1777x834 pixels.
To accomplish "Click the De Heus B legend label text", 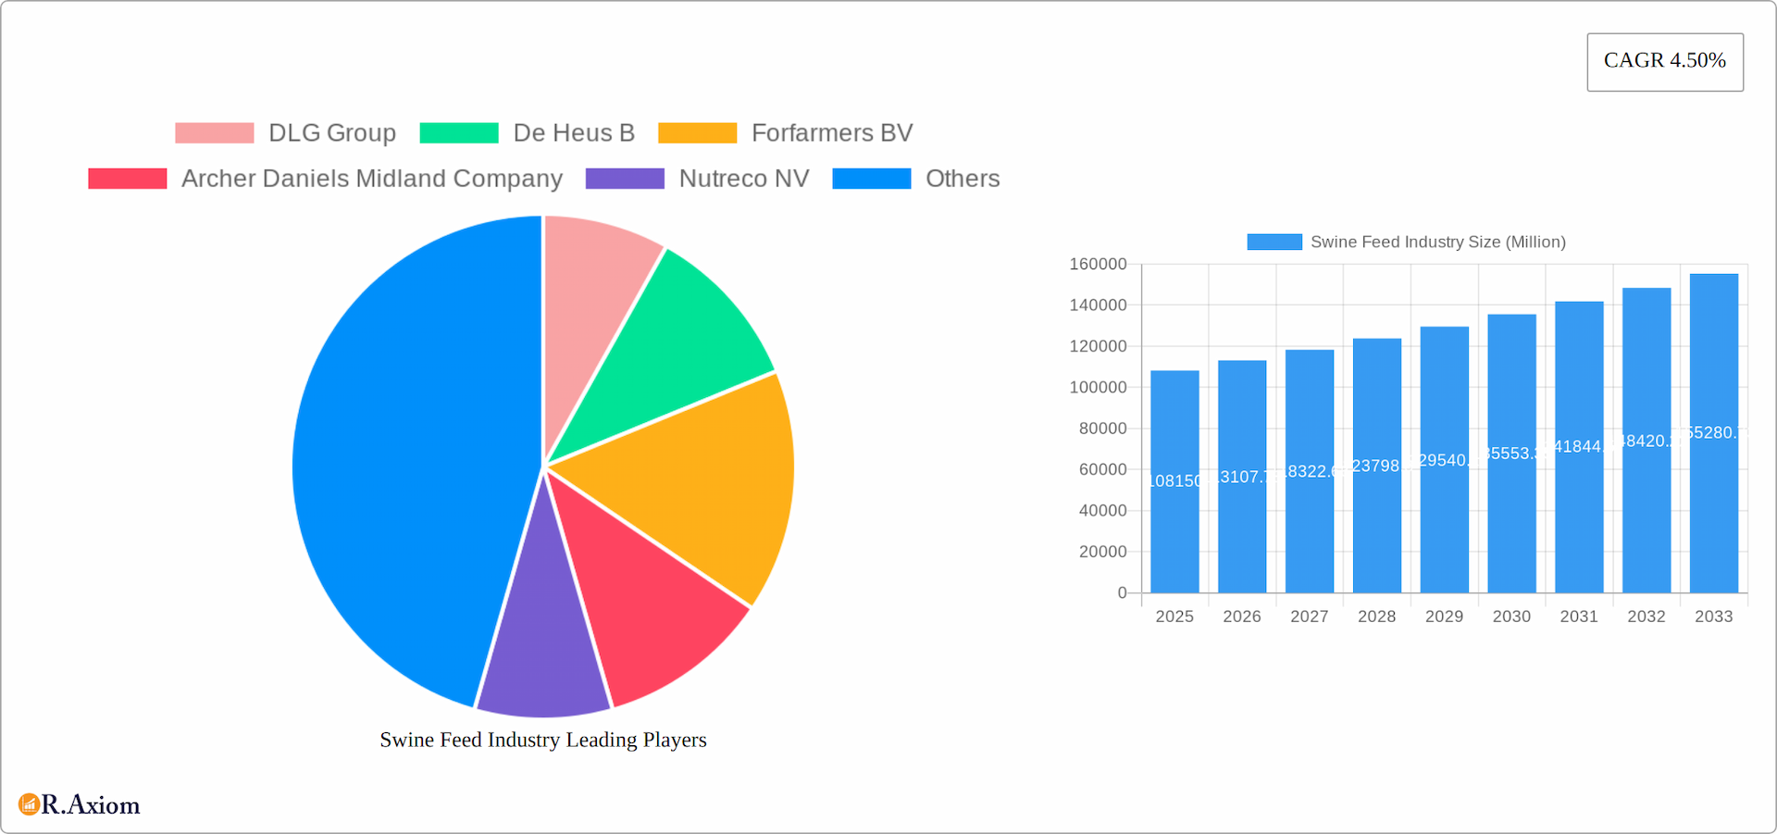I will coord(574,132).
